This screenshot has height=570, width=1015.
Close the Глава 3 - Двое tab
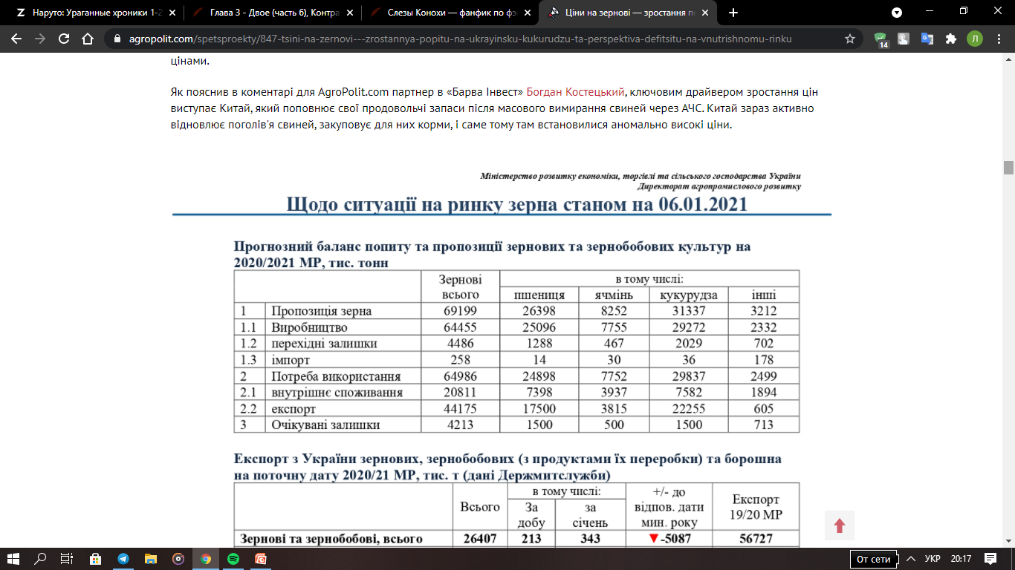pyautogui.click(x=350, y=13)
